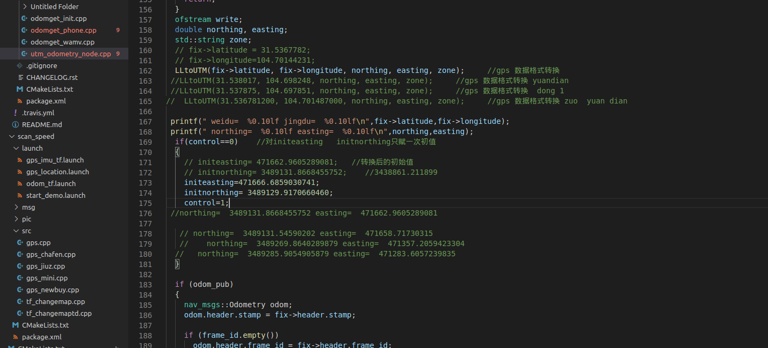Click the gear icon beside .gitignore
The height and width of the screenshot is (348, 768).
tap(20, 65)
